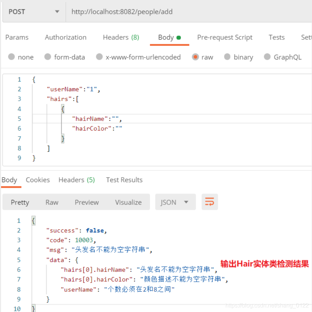Click the "msg" response line
The height and width of the screenshot is (312, 312).
99,250
